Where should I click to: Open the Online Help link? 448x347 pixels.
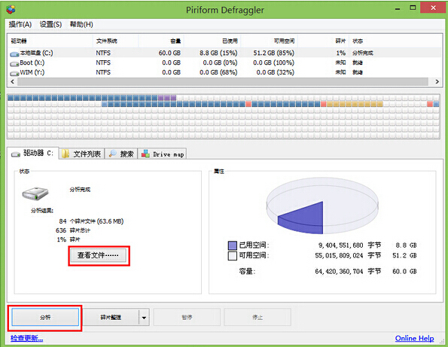(414, 339)
